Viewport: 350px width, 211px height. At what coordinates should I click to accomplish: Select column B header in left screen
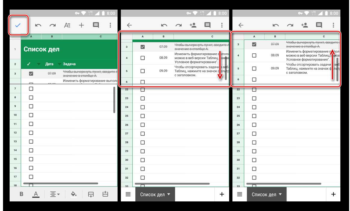52,36
